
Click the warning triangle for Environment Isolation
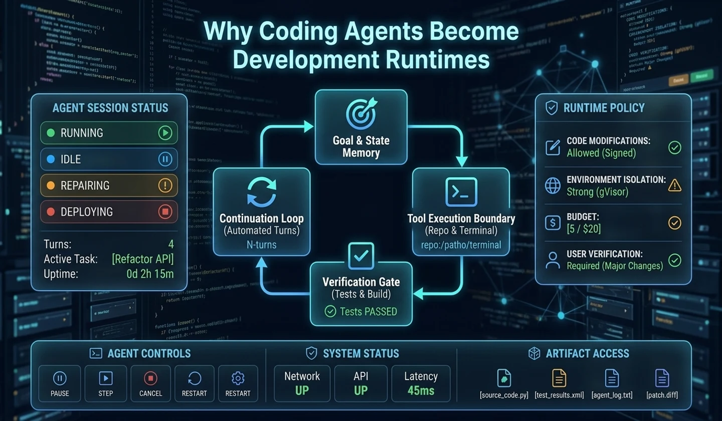coord(675,185)
